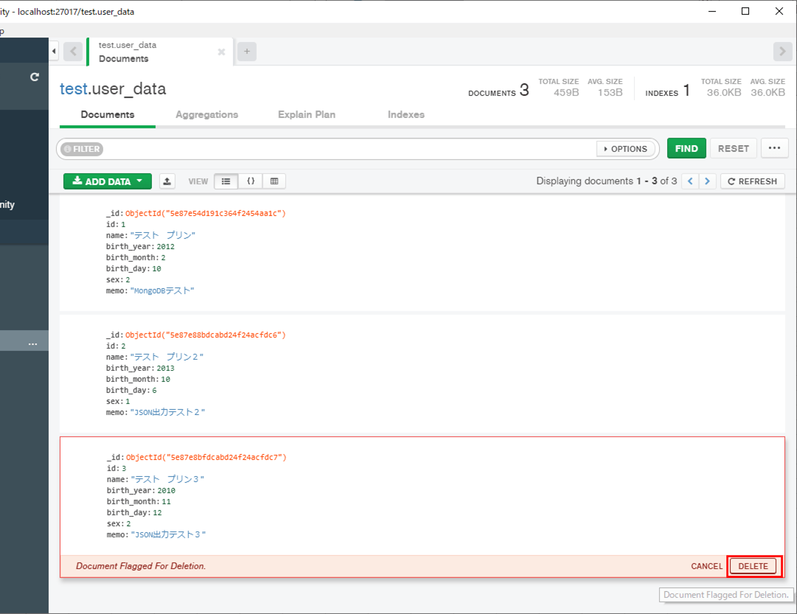
Task: Switch to the Aggregations tab
Action: click(x=207, y=114)
